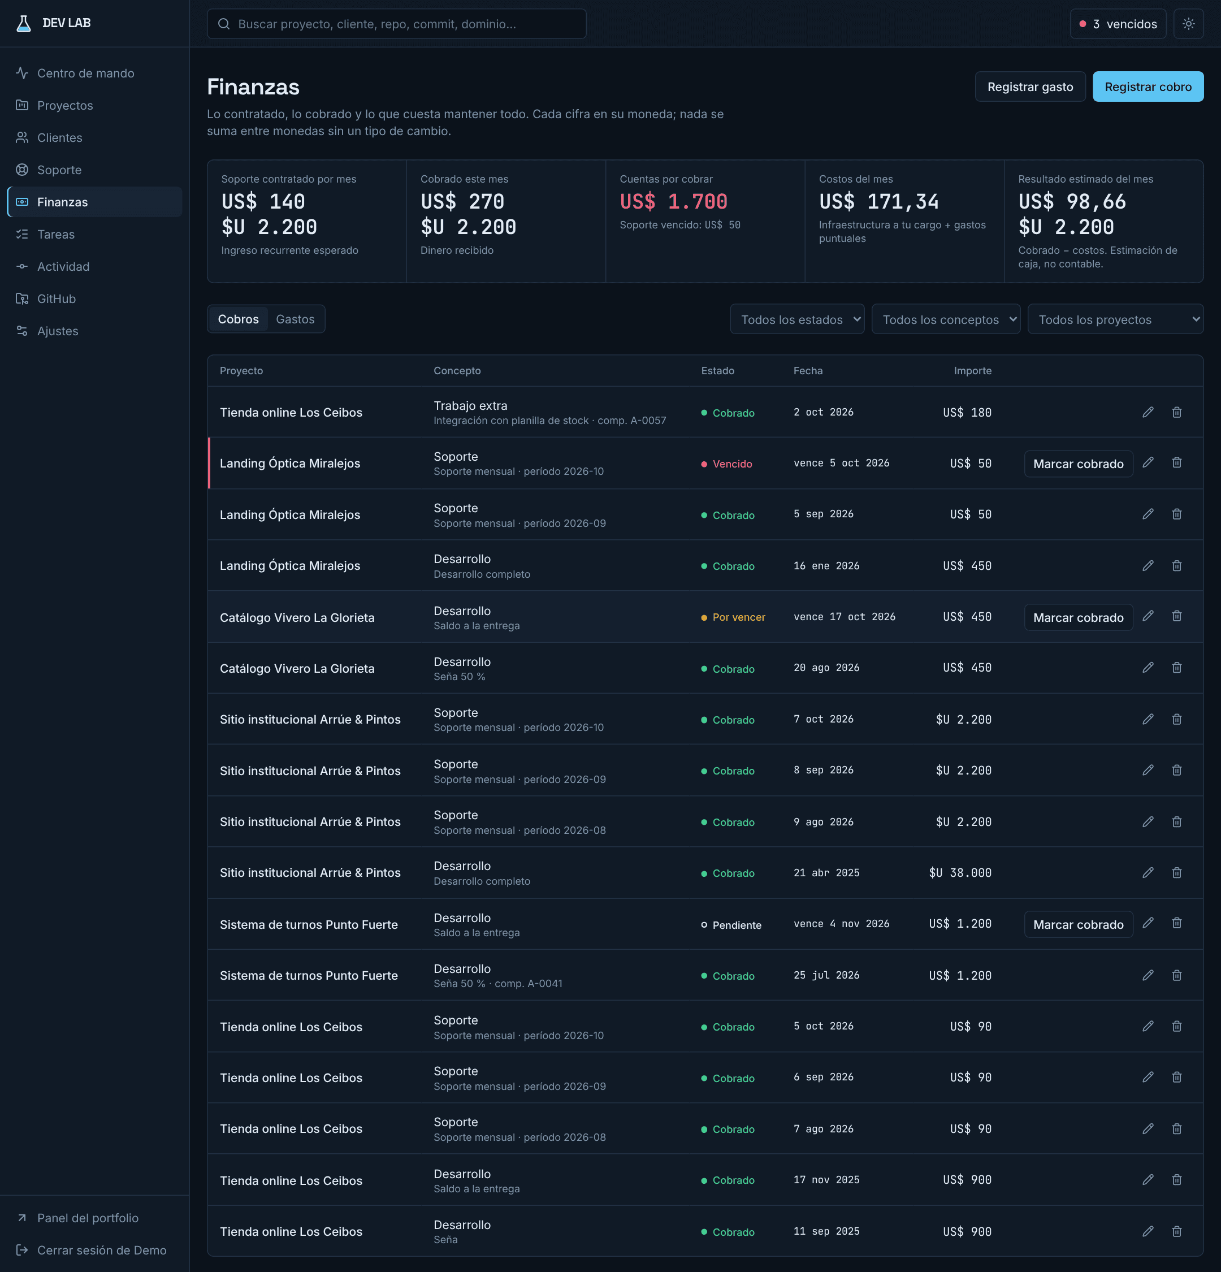1221x1272 pixels.
Task: Delete the 17 nov 2025 Los Ceibos charge
Action: point(1176,1180)
